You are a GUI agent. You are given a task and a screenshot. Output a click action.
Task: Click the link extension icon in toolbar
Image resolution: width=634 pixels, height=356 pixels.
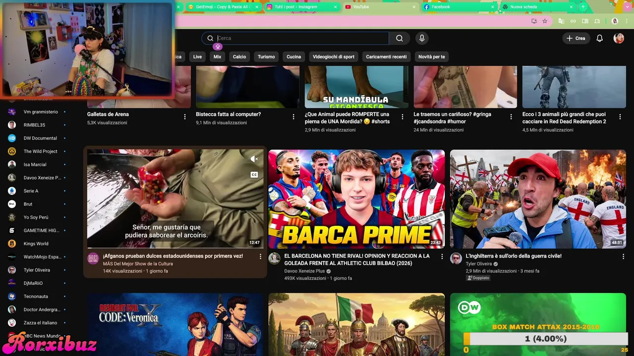click(x=573, y=21)
